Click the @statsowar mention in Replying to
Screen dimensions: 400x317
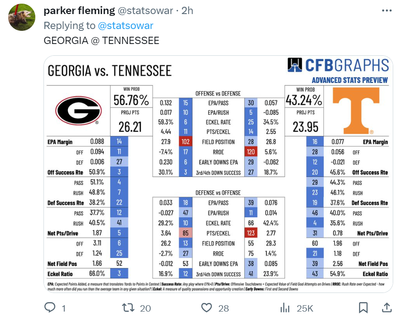click(125, 25)
